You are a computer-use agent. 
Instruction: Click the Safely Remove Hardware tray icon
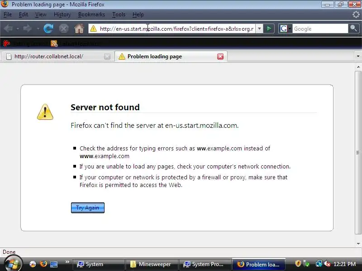tap(306, 264)
